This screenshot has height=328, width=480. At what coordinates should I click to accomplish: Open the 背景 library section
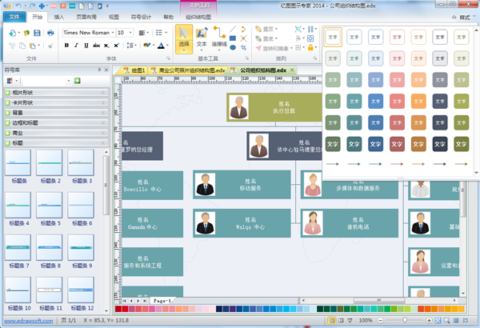(57, 113)
